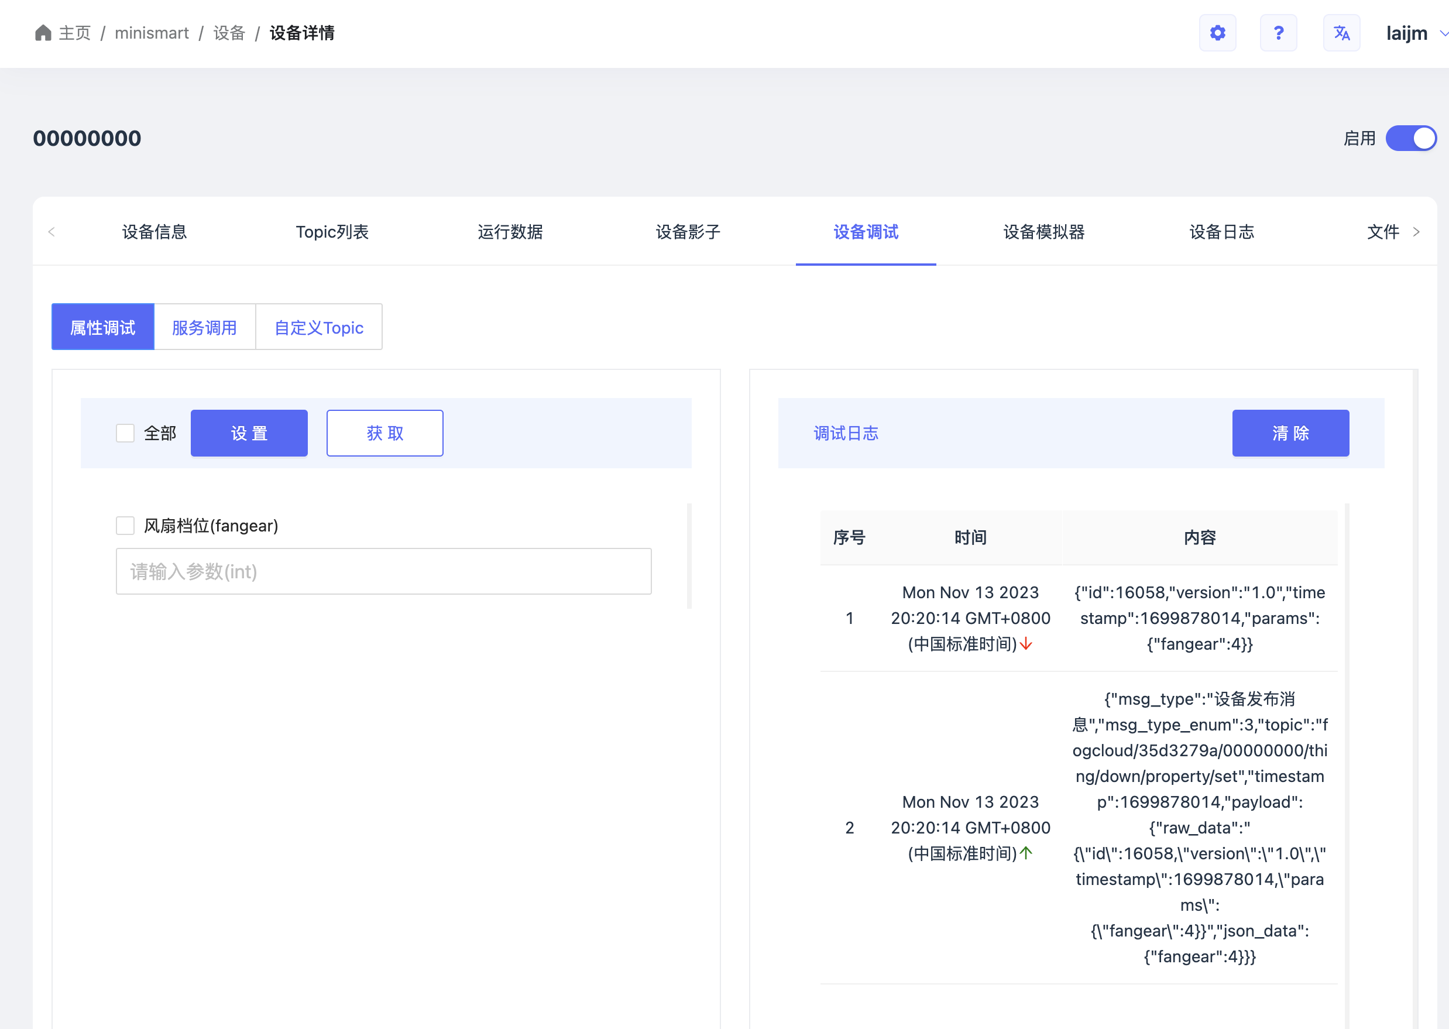Select the 服务调用 sub-tab
Image resolution: width=1449 pixels, height=1029 pixels.
[x=204, y=328]
